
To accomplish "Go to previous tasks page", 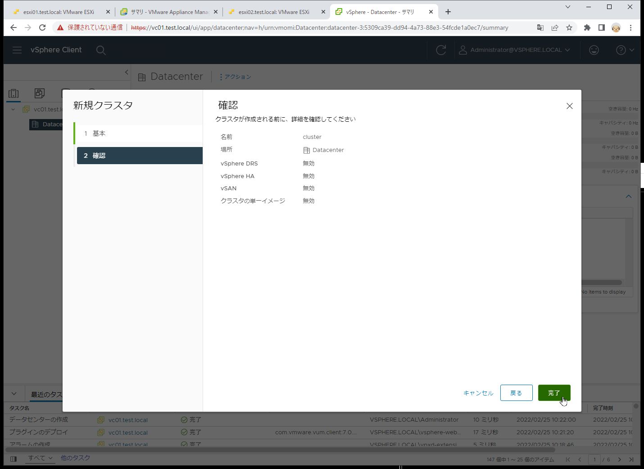I will [580, 460].
